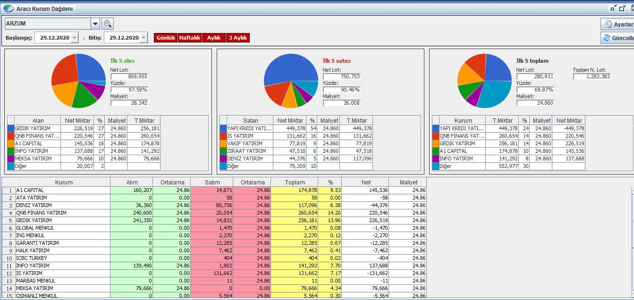Click the İlk 5 toplam pie chart

tap(484, 81)
